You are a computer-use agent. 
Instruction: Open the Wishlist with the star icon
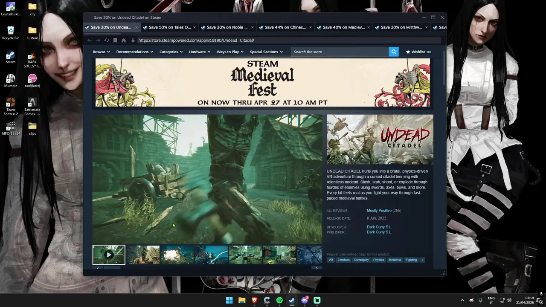418,52
